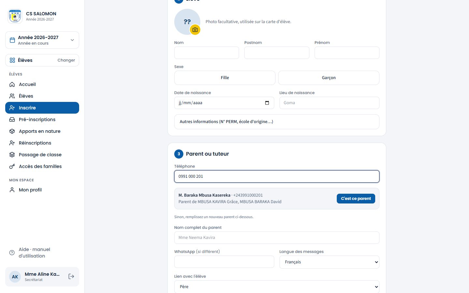Click the C'est ce parent button
469x293 pixels.
pyautogui.click(x=356, y=199)
